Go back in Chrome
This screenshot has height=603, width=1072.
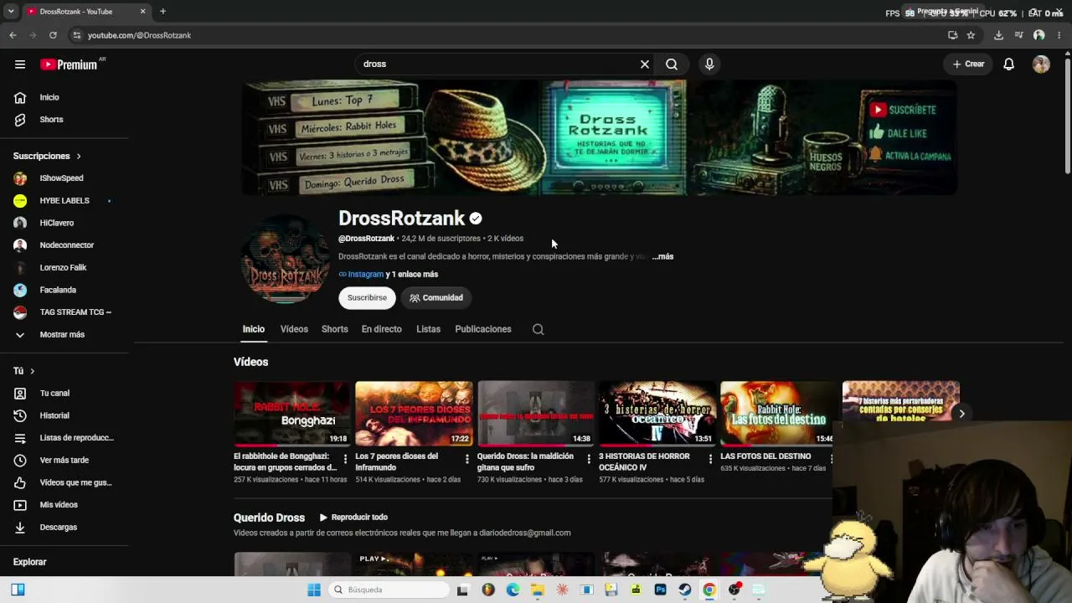click(x=13, y=35)
